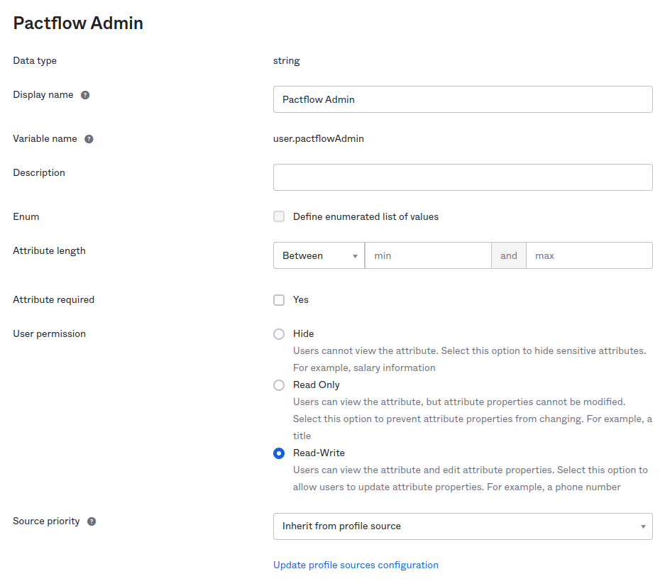Click the Pactflow Admin heading

pyautogui.click(x=77, y=23)
